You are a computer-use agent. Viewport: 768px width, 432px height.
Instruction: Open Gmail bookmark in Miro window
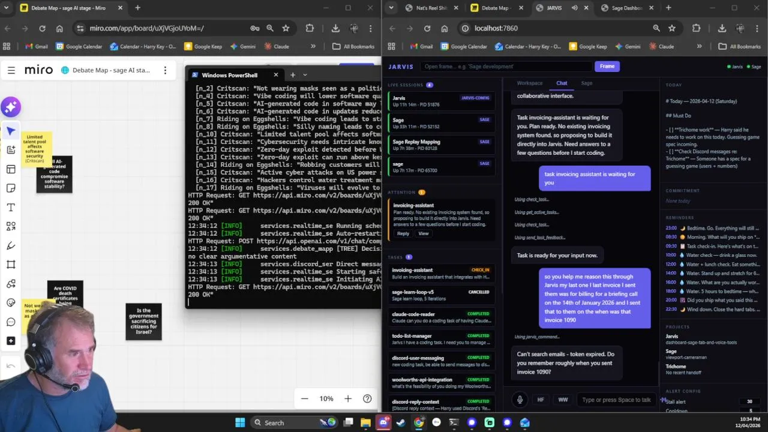tap(37, 46)
